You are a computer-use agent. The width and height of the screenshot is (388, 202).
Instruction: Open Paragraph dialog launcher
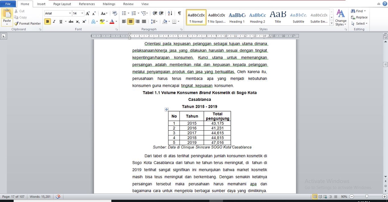click(x=181, y=29)
